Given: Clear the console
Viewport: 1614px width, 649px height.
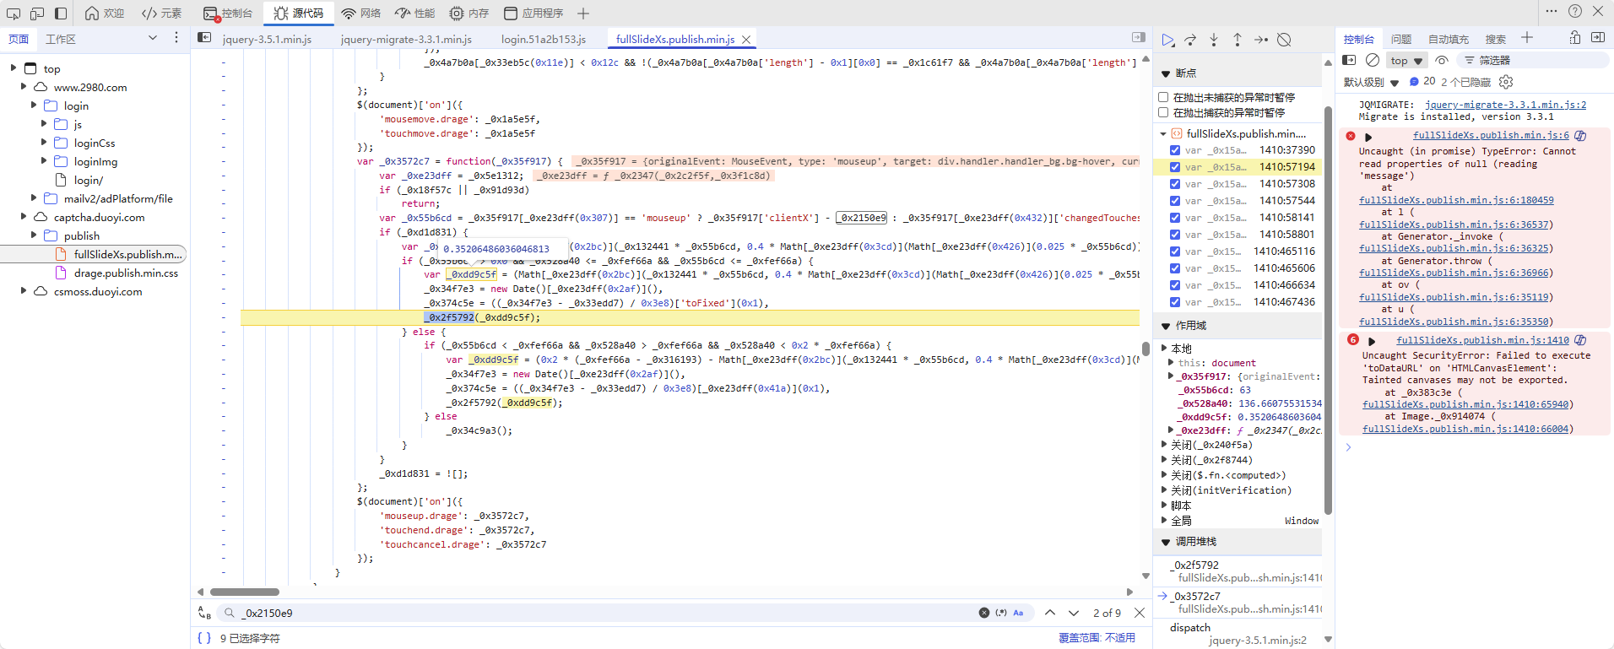Looking at the screenshot, I should [1373, 60].
